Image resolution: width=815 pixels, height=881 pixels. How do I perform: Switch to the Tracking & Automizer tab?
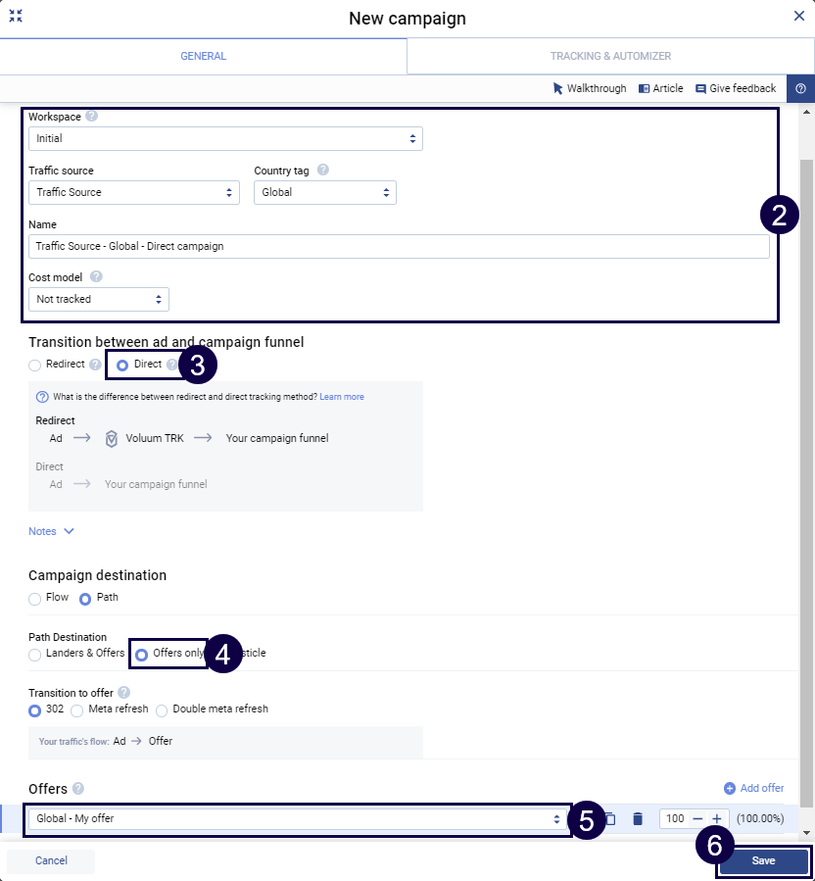pyautogui.click(x=610, y=57)
